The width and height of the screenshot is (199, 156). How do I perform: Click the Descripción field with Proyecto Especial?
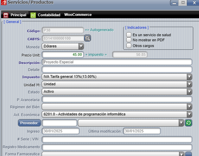(x=117, y=62)
